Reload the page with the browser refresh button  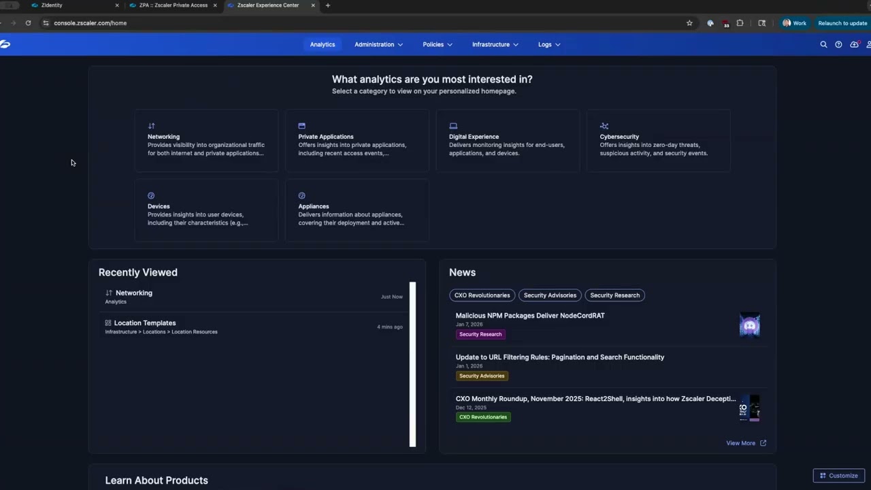(28, 23)
